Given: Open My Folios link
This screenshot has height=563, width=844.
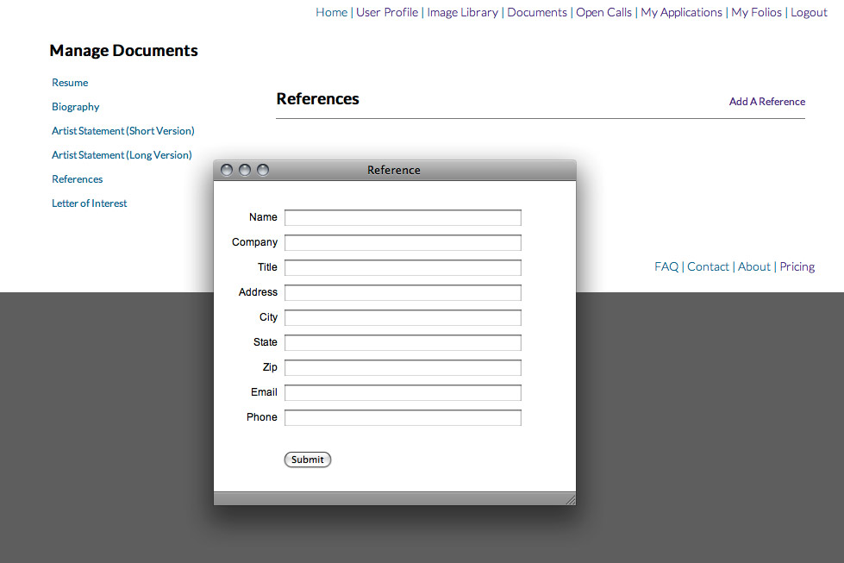Looking at the screenshot, I should tap(756, 12).
